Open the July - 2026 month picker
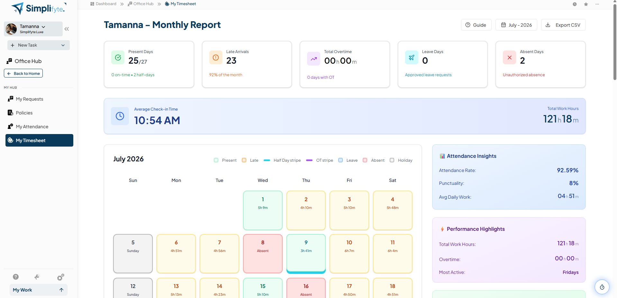Viewport: 617px width, 298px height. click(x=516, y=25)
